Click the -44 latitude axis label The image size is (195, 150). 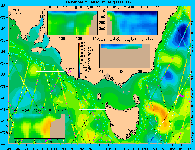coord(3,144)
